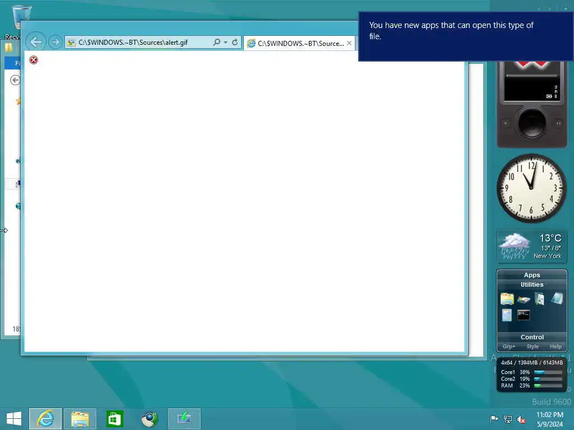Click the Utilities label in launcher gadget
The width and height of the screenshot is (574, 430).
(532, 284)
